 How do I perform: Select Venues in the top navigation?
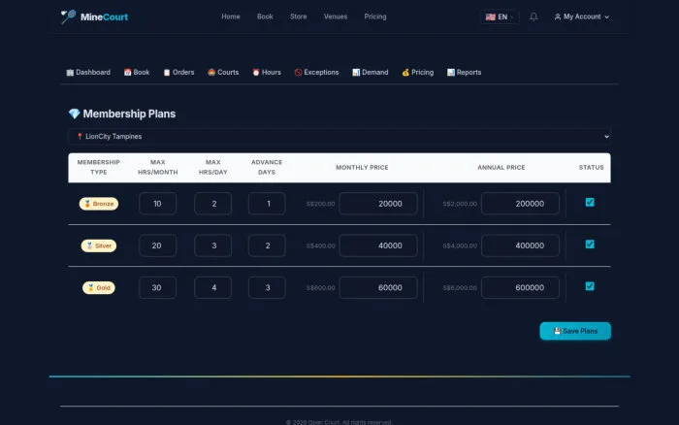336,16
